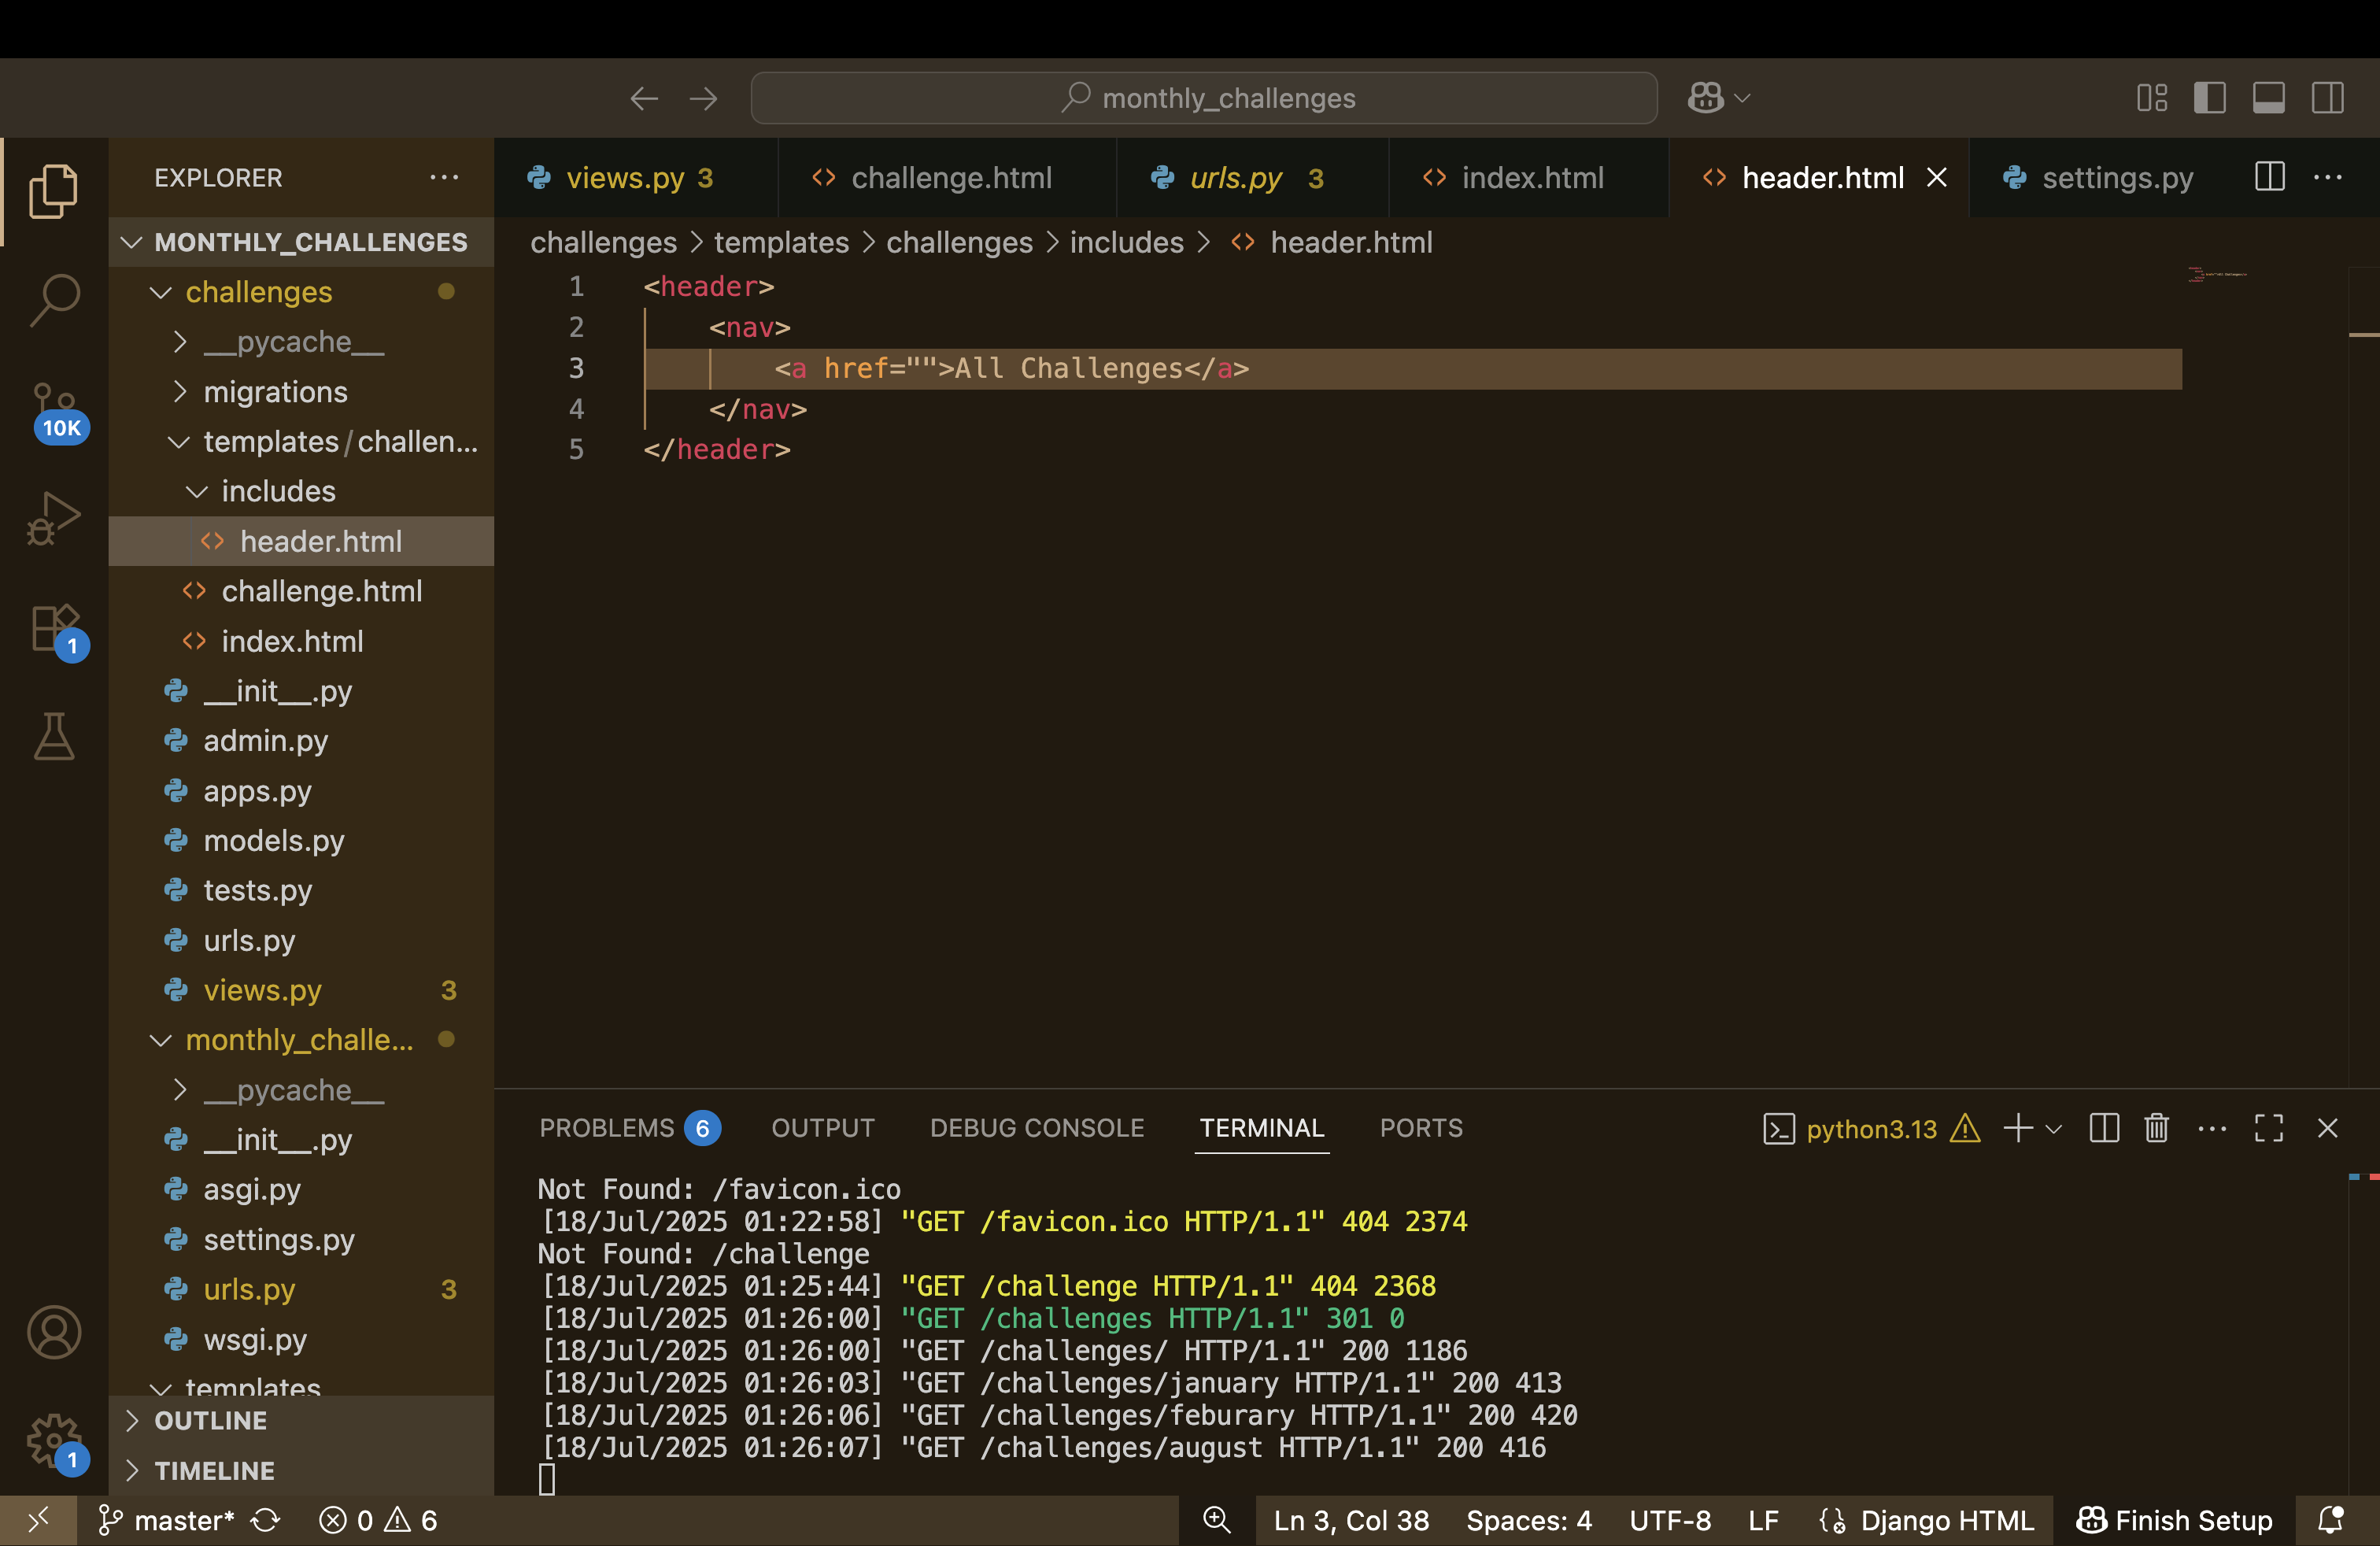The height and width of the screenshot is (1546, 2380).
Task: Click the master* branch in status bar
Action: pyautogui.click(x=166, y=1520)
